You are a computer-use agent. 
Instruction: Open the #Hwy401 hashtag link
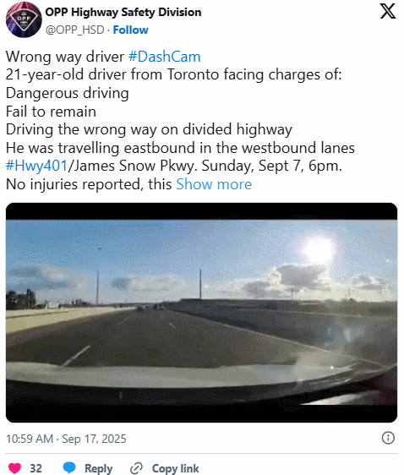coord(36,166)
